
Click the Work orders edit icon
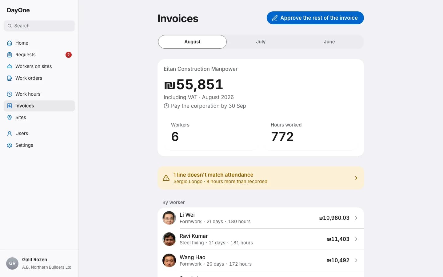[x=10, y=78]
